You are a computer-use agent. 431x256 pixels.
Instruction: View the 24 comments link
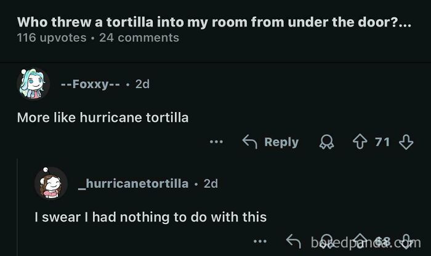(139, 38)
